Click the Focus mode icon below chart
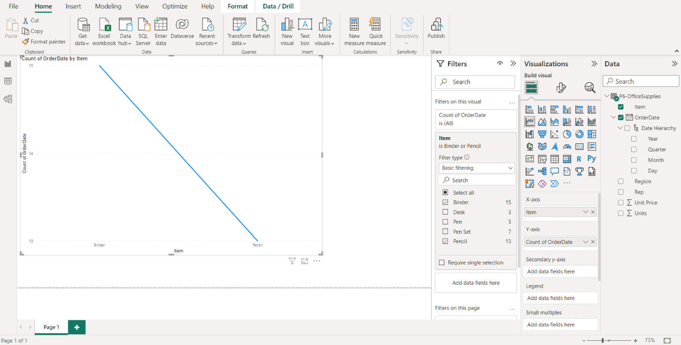This screenshot has height=345, width=681. [x=304, y=261]
